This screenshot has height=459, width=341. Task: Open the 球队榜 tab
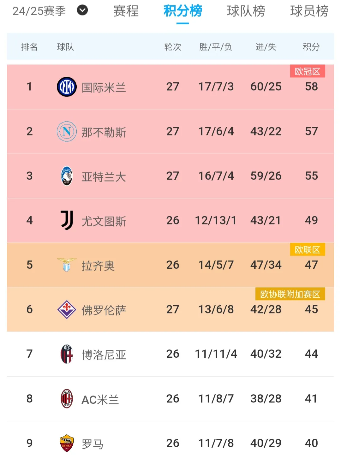[x=246, y=11]
